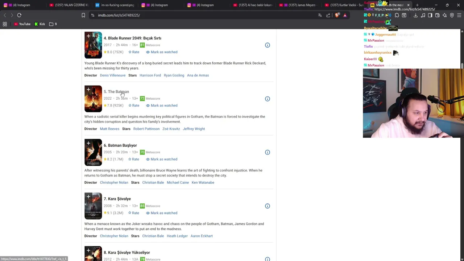Click the page vertical scrollbar
This screenshot has width=464, height=261.
tap(462, 145)
